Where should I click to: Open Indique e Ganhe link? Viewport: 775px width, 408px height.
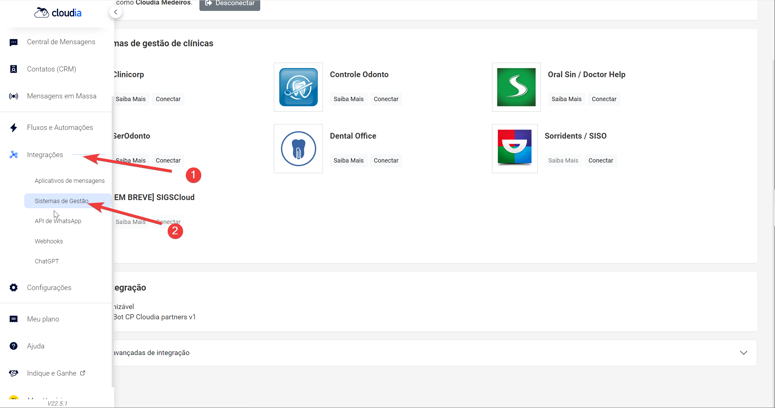51,373
